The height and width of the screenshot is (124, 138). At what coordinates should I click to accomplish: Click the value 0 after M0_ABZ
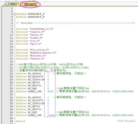48,89
